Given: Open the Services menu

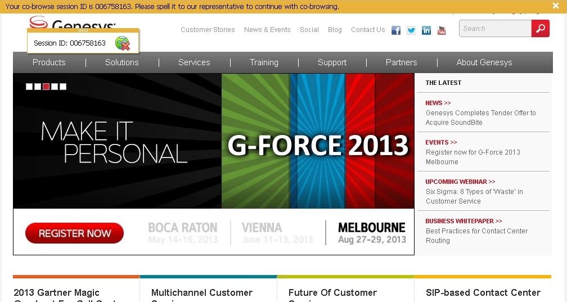Looking at the screenshot, I should [x=194, y=62].
